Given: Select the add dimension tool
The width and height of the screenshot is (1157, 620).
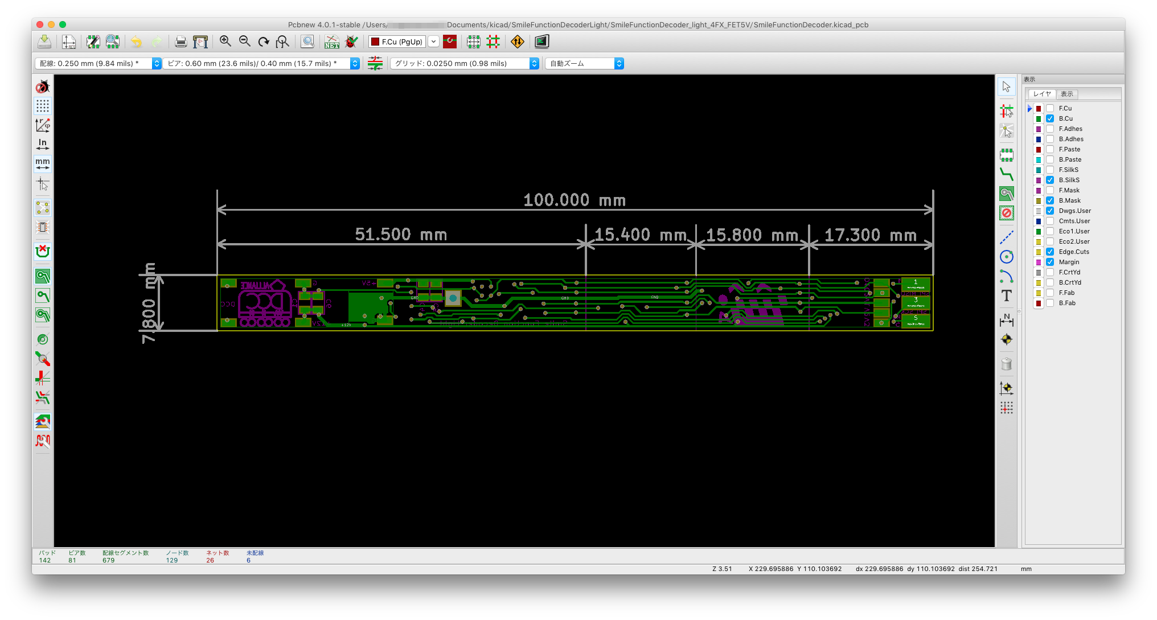Looking at the screenshot, I should pyautogui.click(x=1006, y=320).
